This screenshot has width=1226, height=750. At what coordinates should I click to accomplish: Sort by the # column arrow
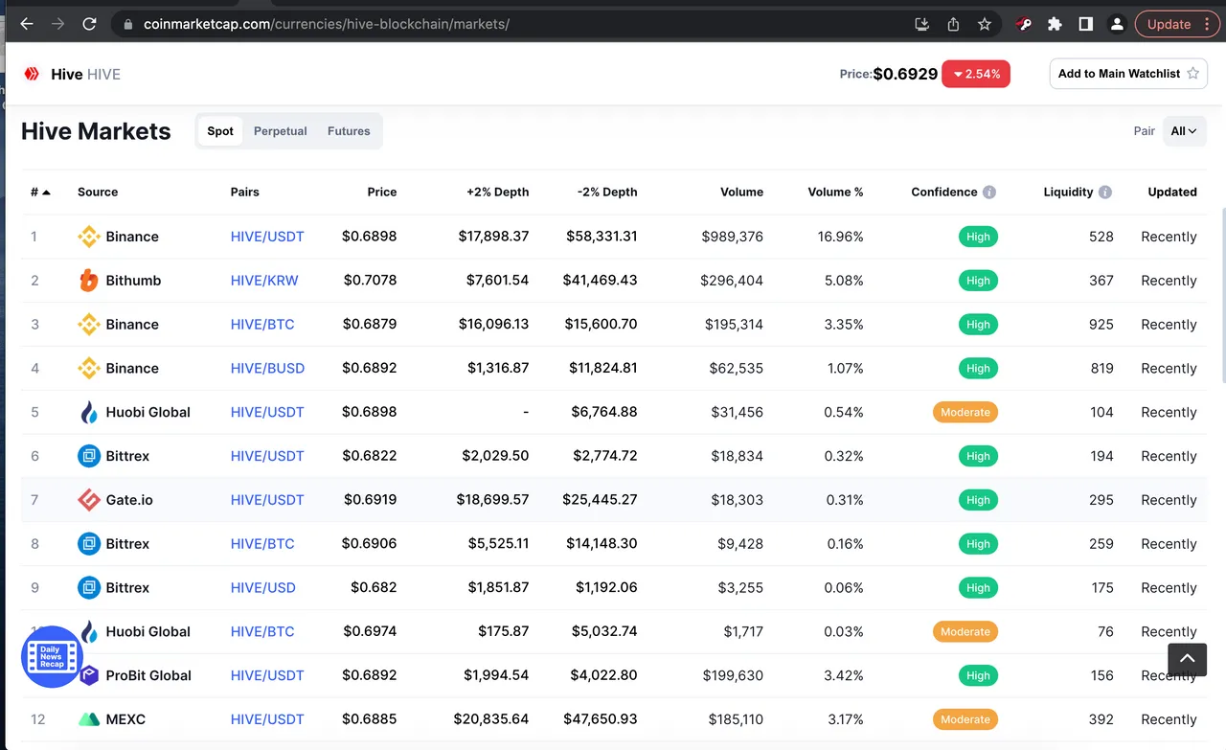tap(46, 193)
